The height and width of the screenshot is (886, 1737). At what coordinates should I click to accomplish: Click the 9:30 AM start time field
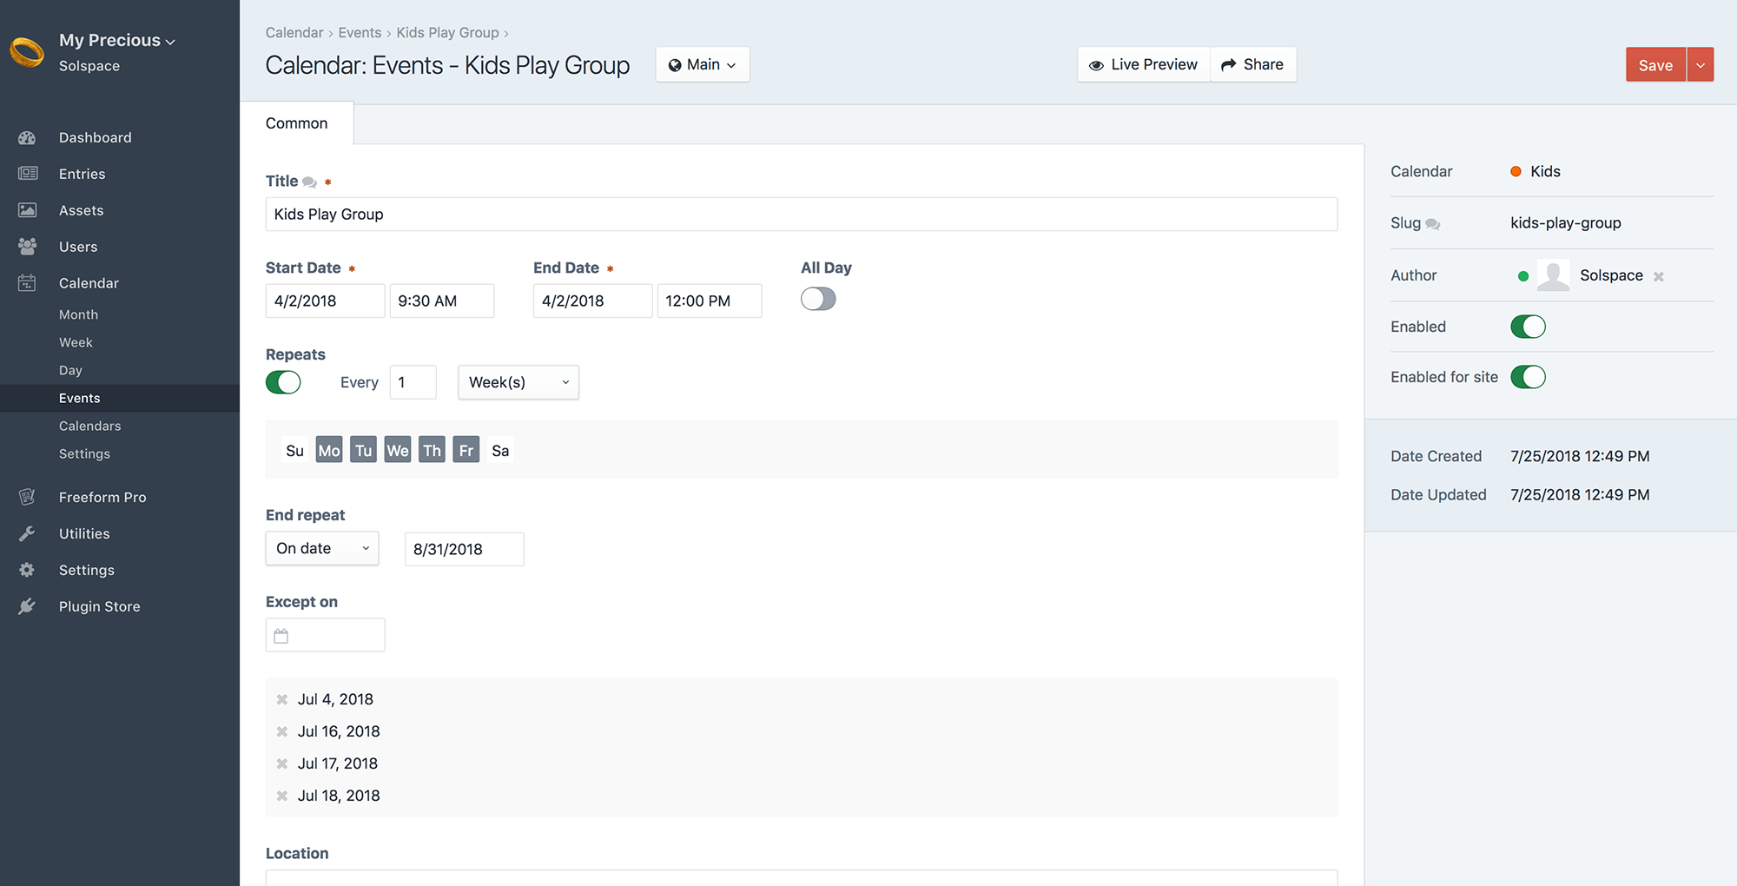tap(442, 301)
